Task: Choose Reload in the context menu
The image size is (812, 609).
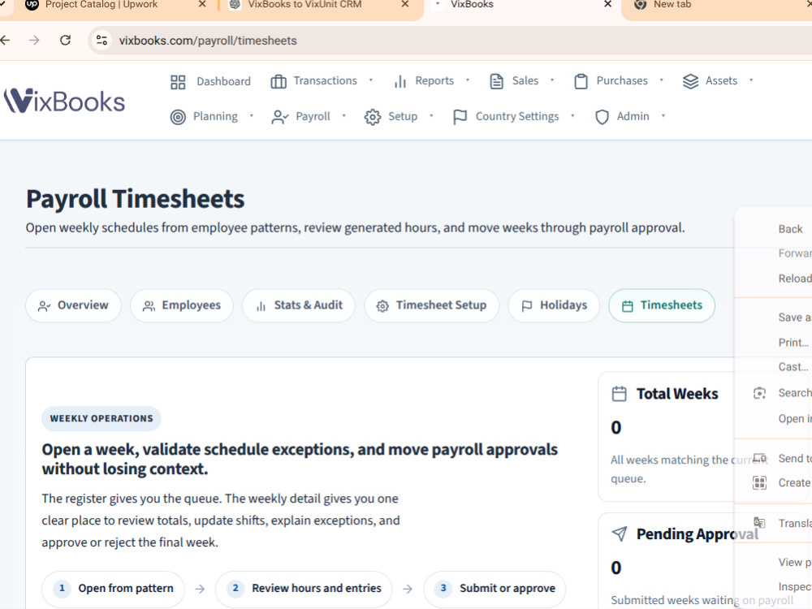Action: tap(795, 279)
